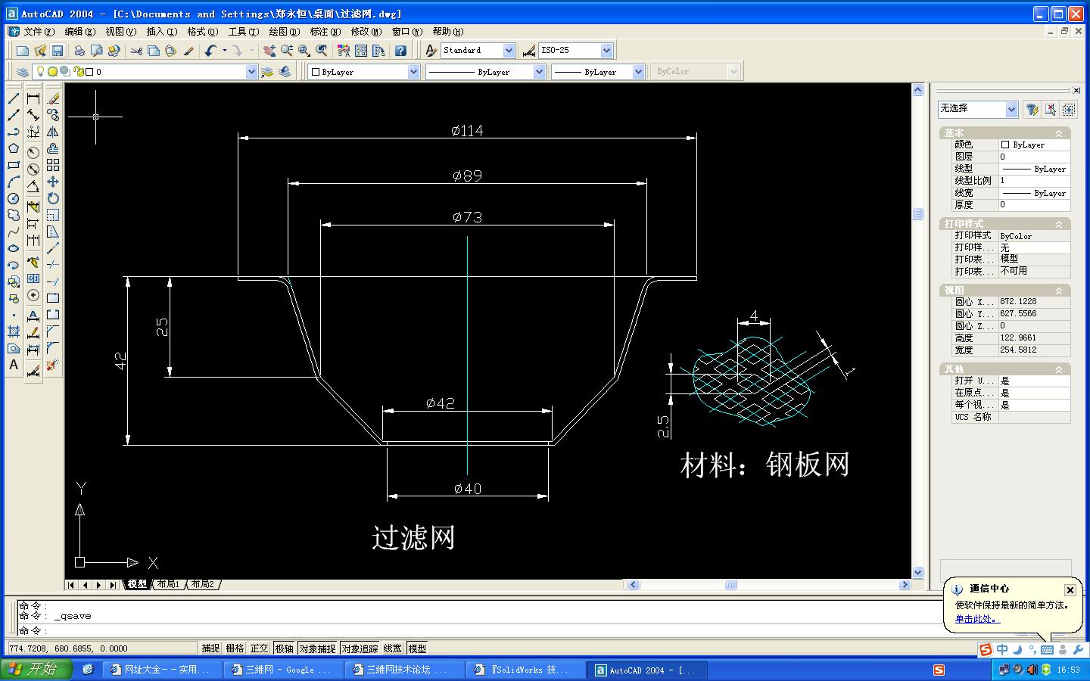
Task: Click the Open file icon
Action: [40, 51]
